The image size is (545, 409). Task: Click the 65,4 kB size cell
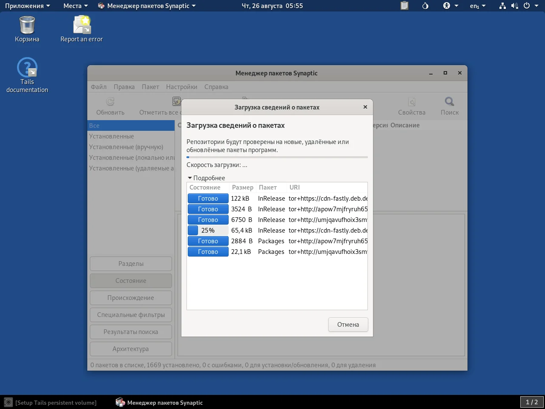[241, 230]
